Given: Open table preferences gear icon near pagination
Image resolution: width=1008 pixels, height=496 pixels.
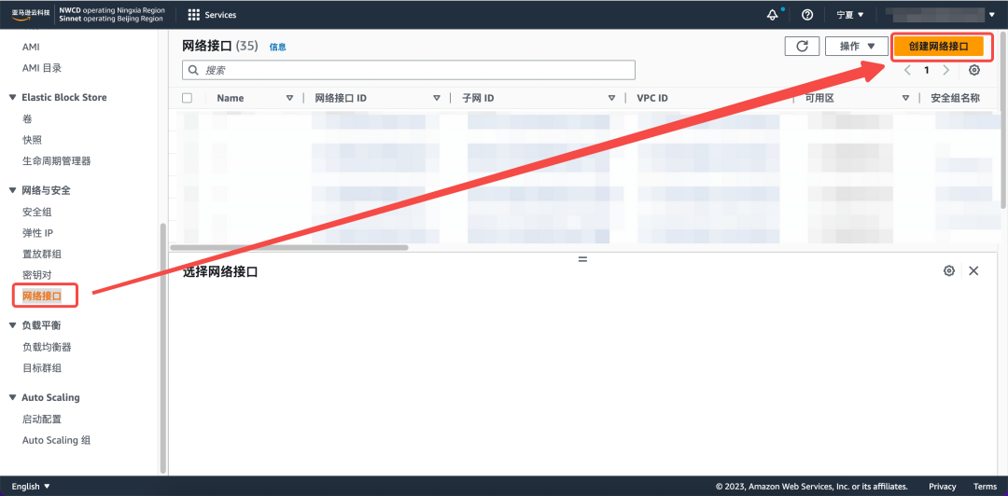Looking at the screenshot, I should [973, 70].
